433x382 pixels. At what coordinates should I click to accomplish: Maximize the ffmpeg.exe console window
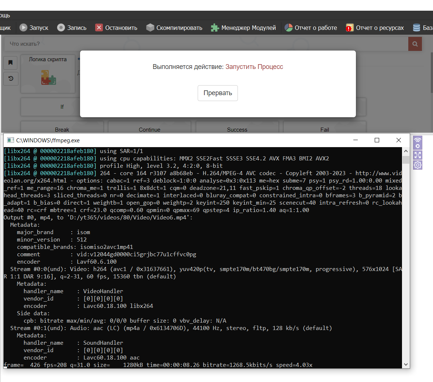(x=377, y=140)
